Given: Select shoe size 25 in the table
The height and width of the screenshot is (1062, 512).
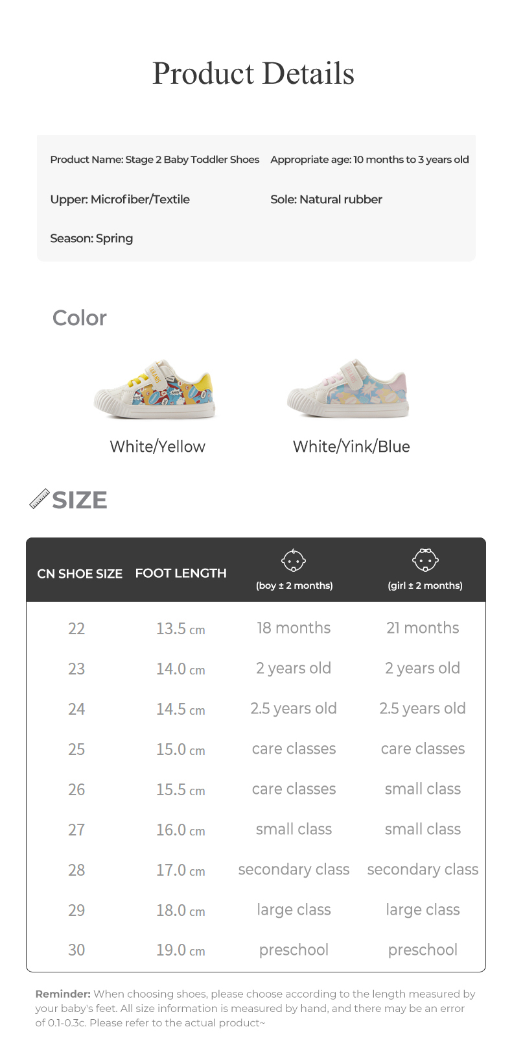Looking at the screenshot, I should click(76, 749).
